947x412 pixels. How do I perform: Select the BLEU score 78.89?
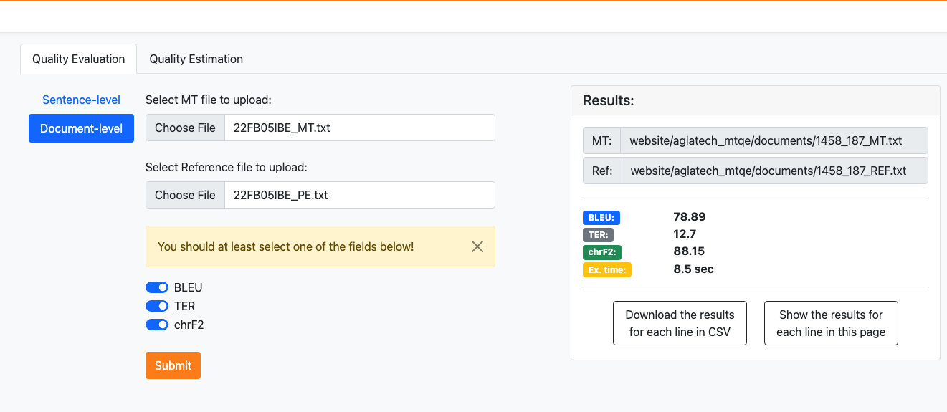[x=690, y=216]
